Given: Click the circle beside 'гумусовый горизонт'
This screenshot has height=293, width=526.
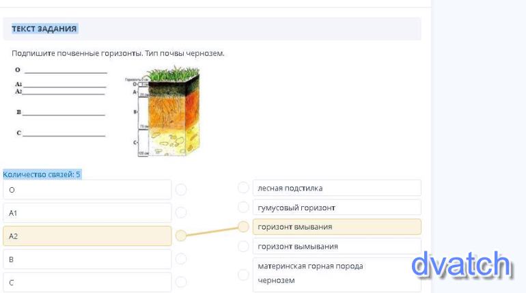Looking at the screenshot, I should pyautogui.click(x=243, y=207).
